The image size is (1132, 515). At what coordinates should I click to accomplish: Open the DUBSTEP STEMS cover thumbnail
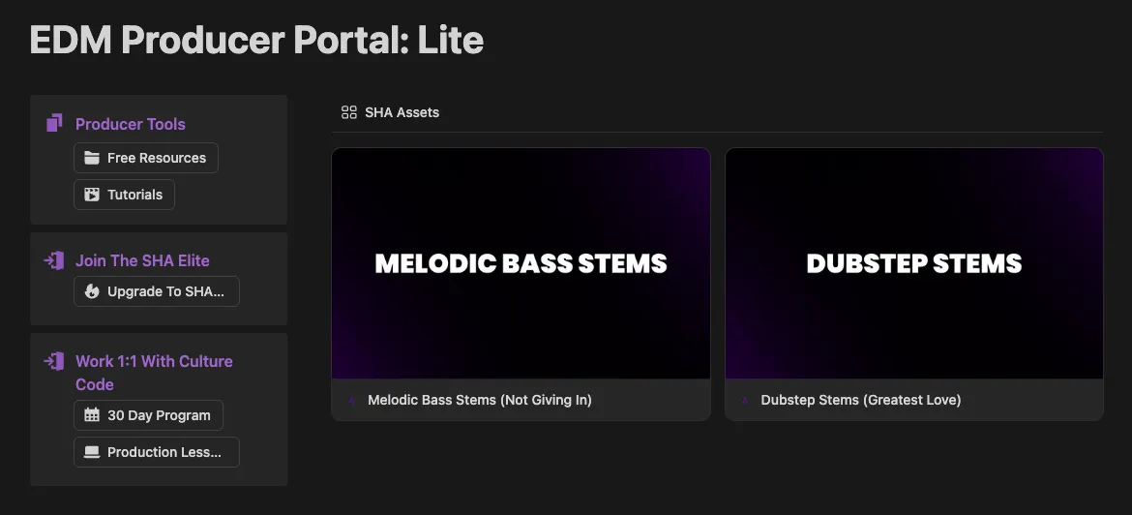914,263
